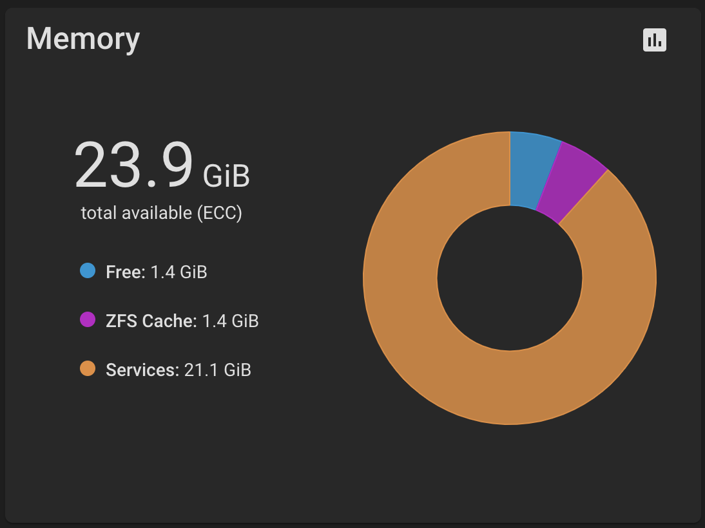Click the empty center of the donut chart
Screen dimensions: 705x528
click(509, 278)
